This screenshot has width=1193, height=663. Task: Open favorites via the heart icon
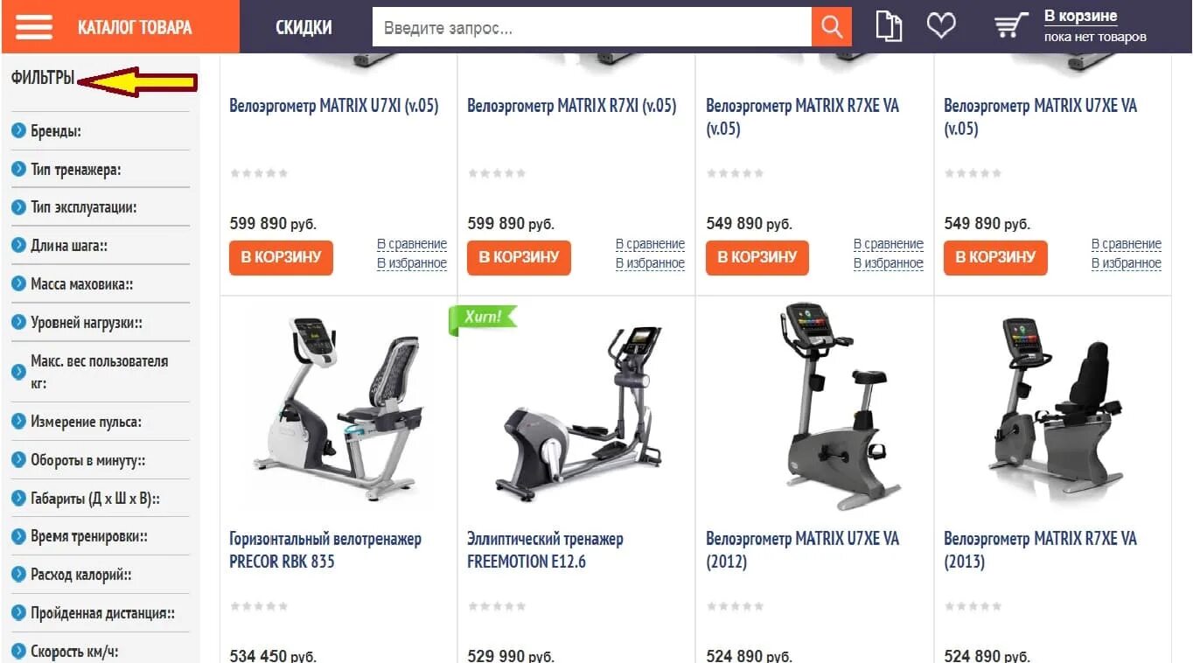point(941,25)
